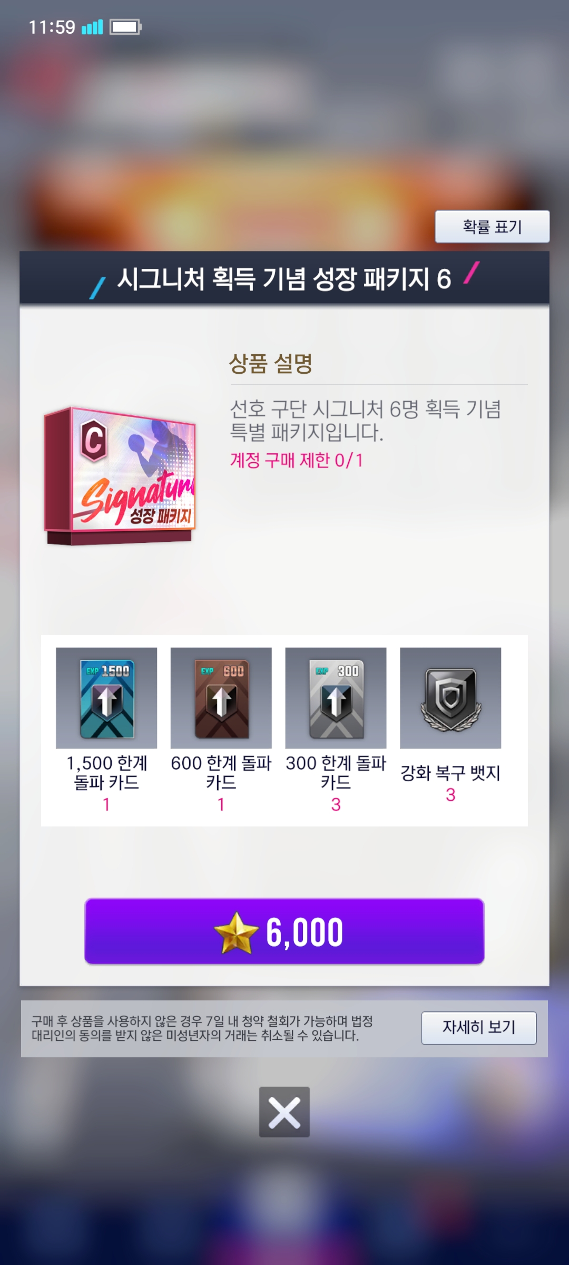Purchase package for 6,000 stars

tap(284, 931)
